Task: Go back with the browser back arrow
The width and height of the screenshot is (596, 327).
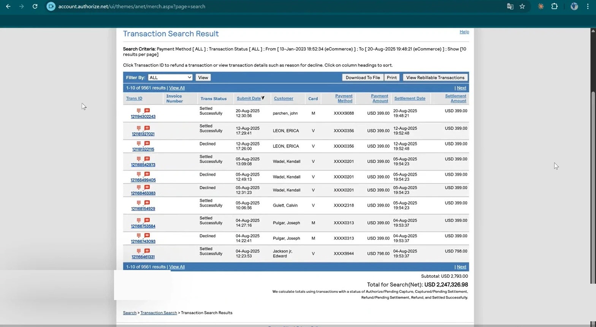Action: 8,6
